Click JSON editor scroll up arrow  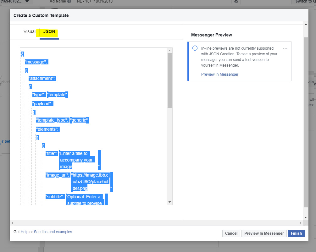169,51
